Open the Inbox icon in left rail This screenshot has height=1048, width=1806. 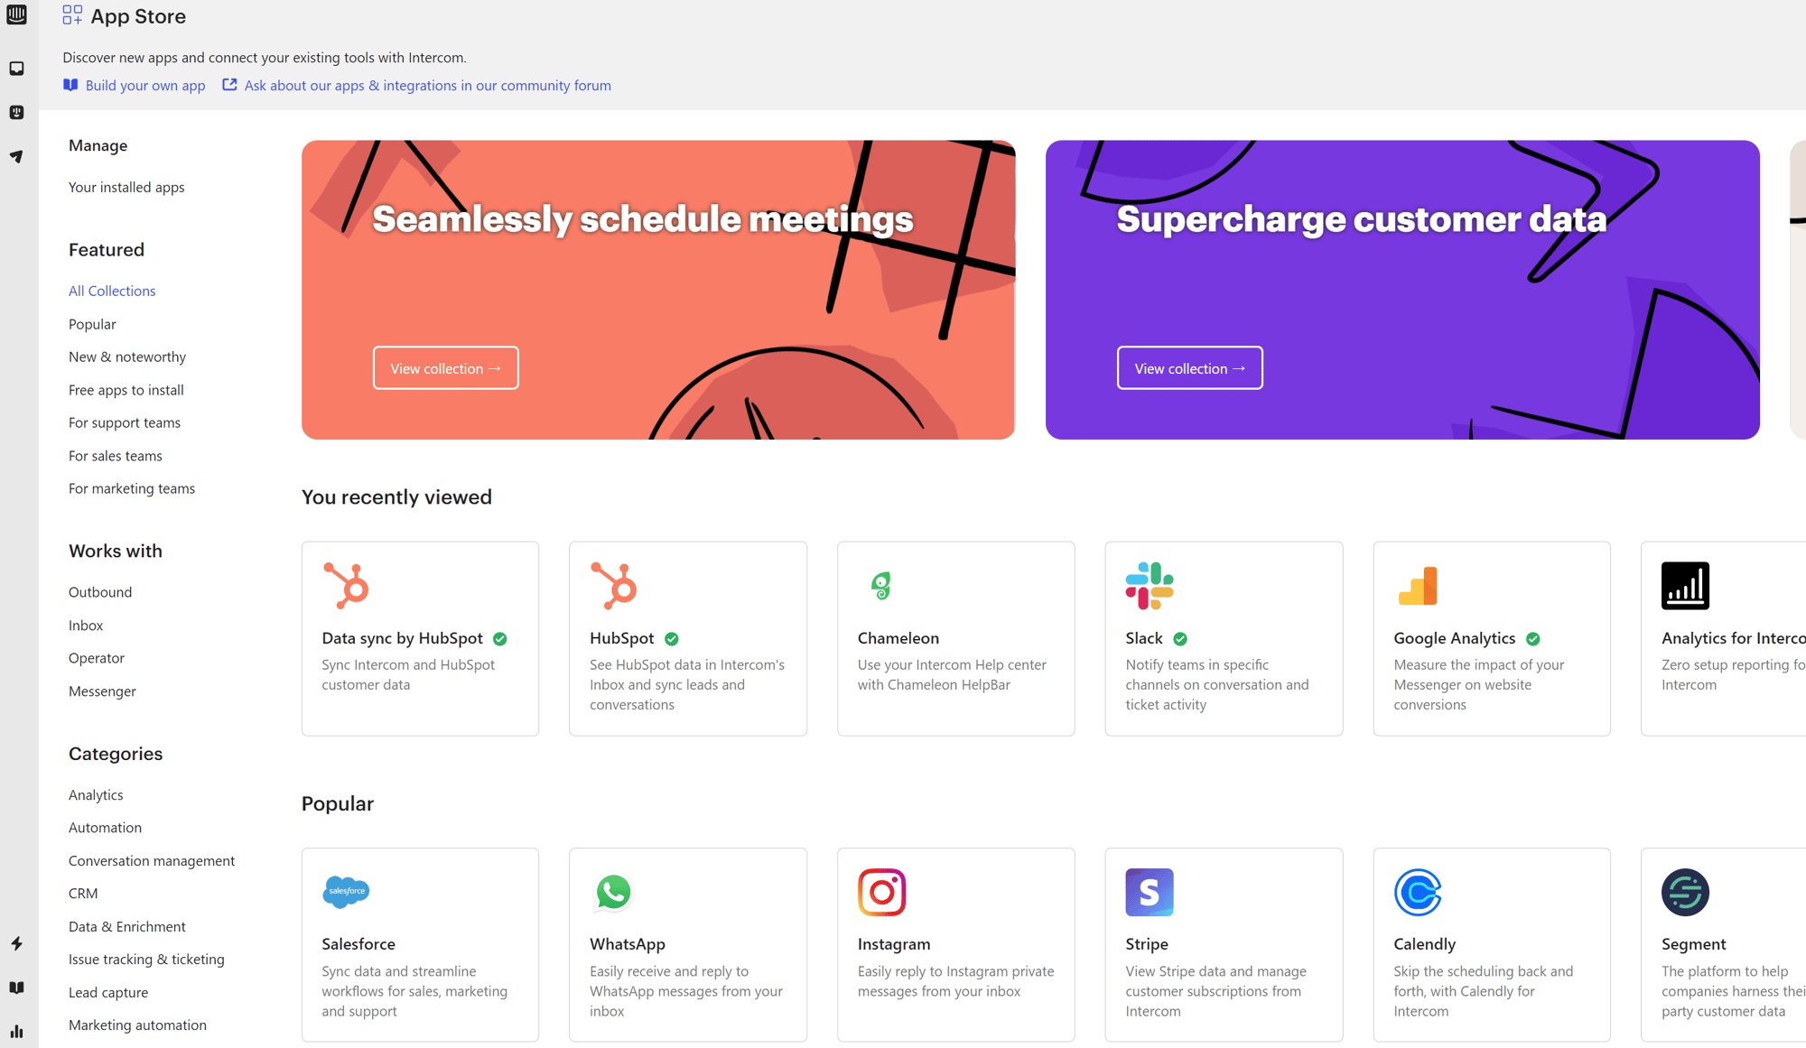coord(17,69)
